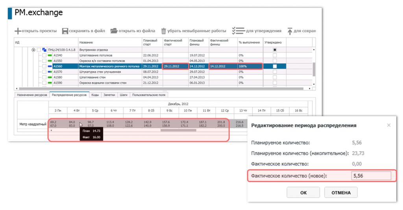
Task: Click the green bar icon of A1550
Action: pos(50,61)
